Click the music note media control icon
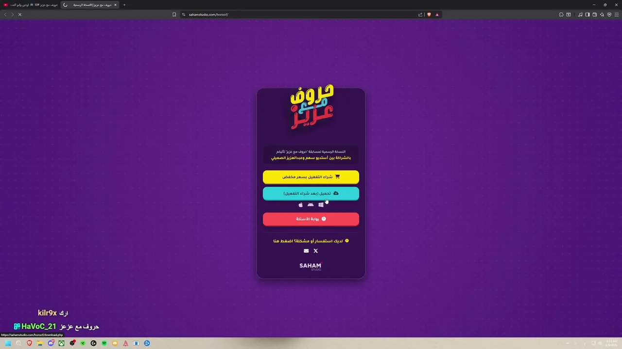 point(580,15)
